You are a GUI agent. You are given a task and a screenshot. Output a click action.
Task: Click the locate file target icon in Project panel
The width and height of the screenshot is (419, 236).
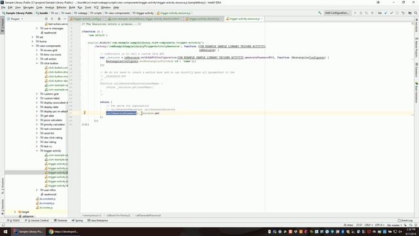pyautogui.click(x=46, y=19)
